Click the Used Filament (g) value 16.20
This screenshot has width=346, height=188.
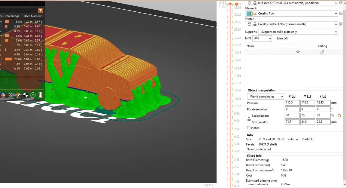point(284,160)
